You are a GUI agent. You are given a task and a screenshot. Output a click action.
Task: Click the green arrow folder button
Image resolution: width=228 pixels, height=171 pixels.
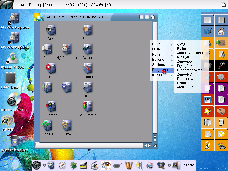[221, 42]
